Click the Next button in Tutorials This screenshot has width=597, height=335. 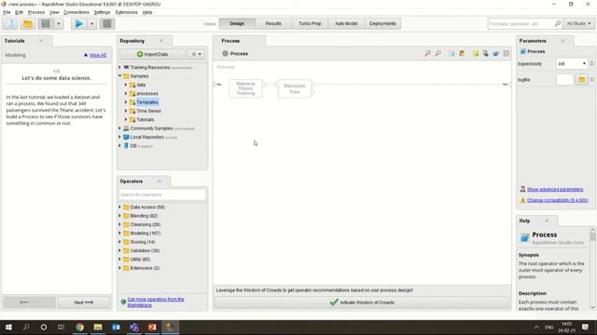point(84,302)
